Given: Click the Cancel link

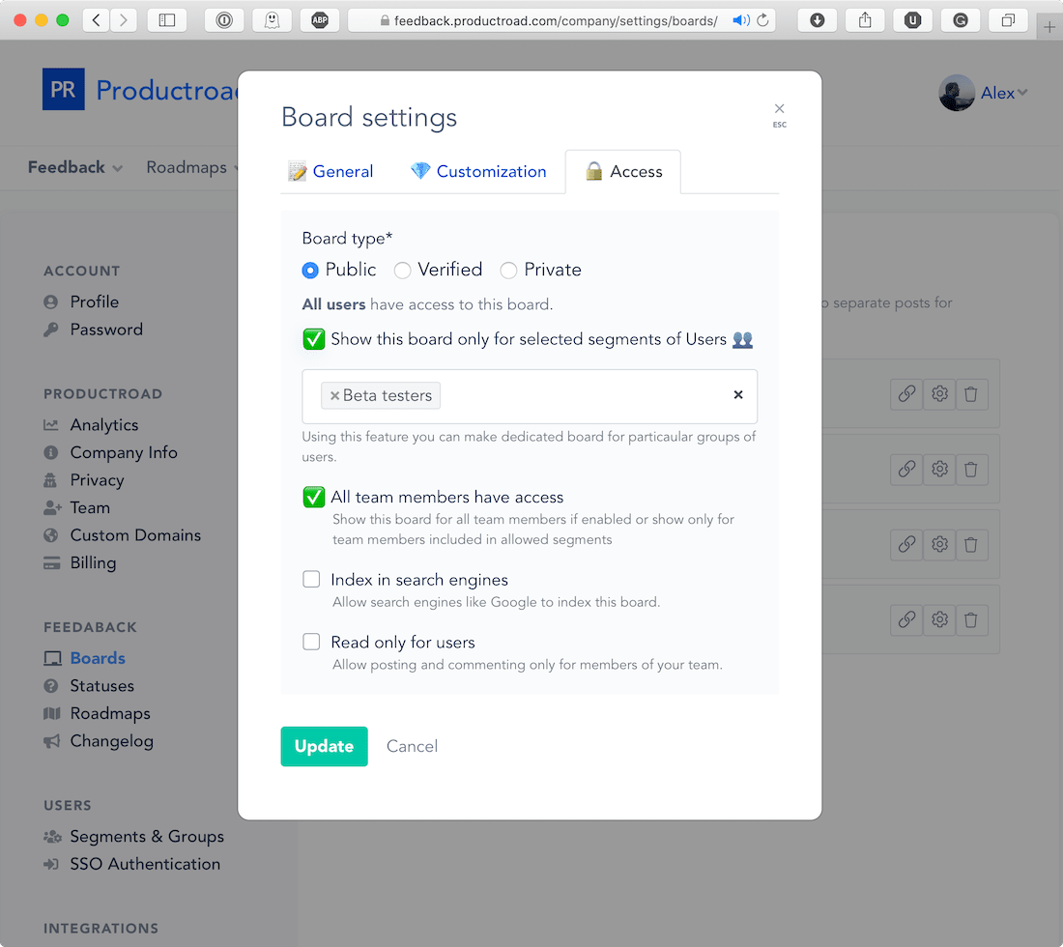Looking at the screenshot, I should (x=413, y=746).
